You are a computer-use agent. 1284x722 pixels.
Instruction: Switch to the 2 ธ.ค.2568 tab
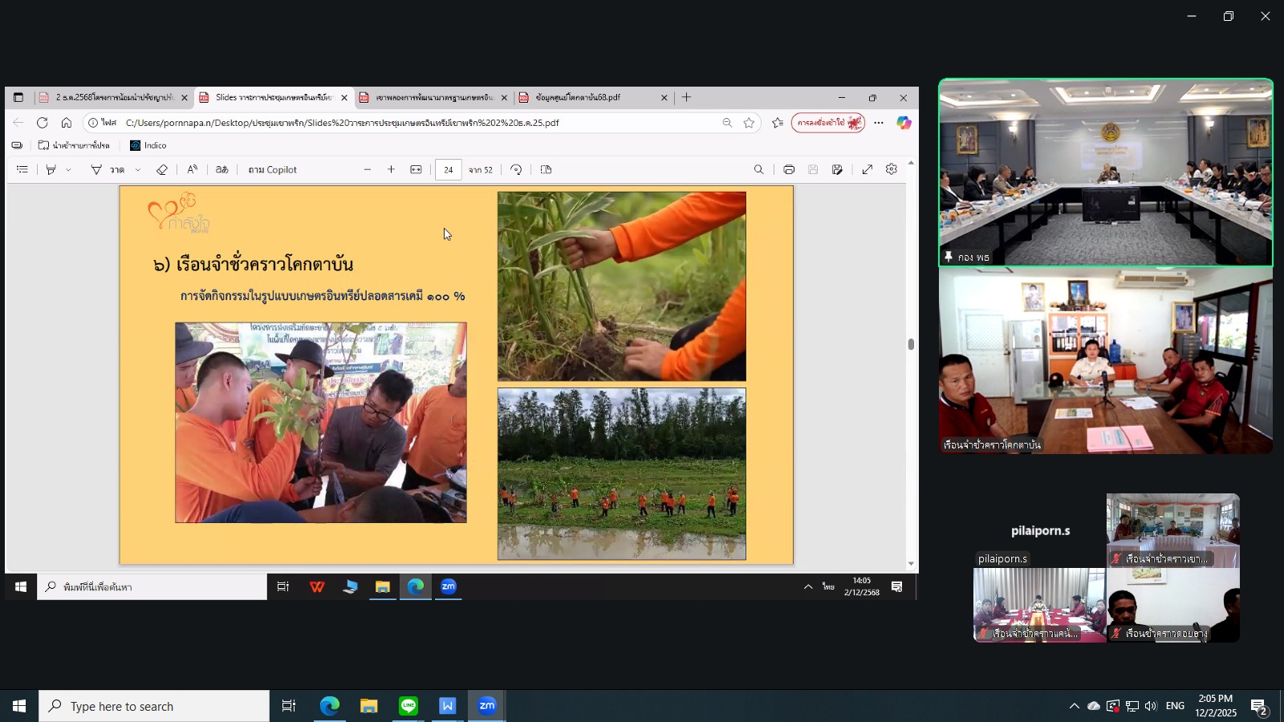(112, 98)
